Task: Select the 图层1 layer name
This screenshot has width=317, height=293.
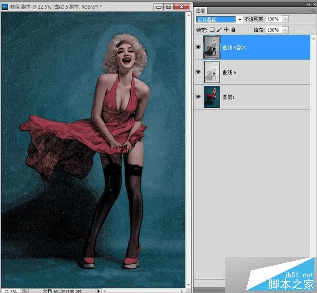Action: pyautogui.click(x=229, y=97)
